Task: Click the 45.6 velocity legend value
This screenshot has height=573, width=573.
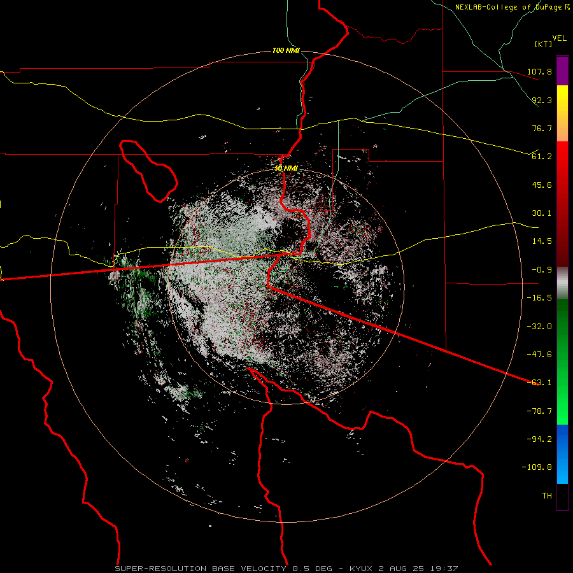Action: pos(542,185)
